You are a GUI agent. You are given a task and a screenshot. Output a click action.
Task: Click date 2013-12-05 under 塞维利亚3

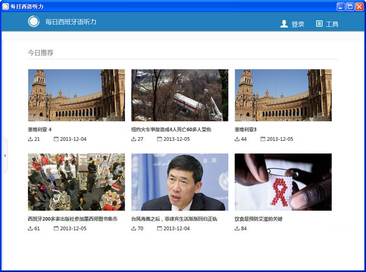click(280, 139)
